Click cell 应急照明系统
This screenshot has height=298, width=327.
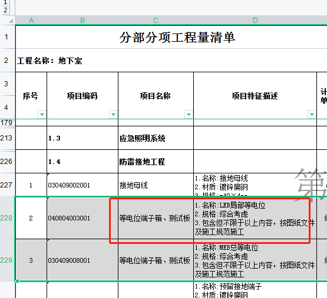point(156,138)
